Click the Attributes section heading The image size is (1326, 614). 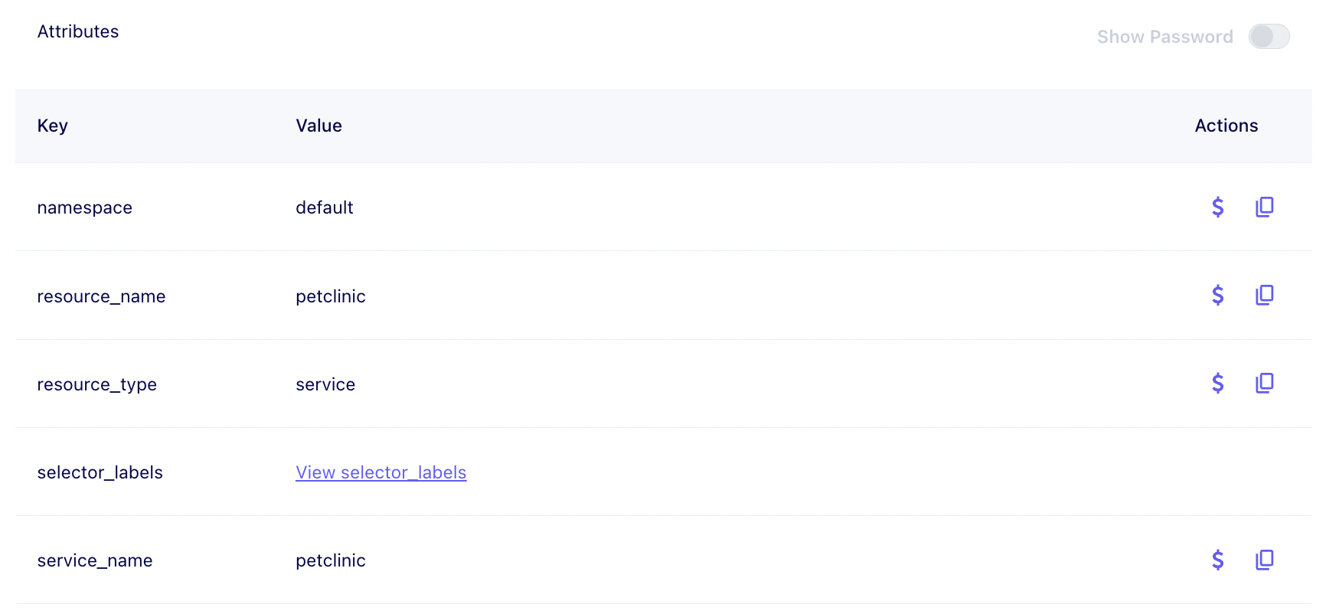pyautogui.click(x=78, y=31)
